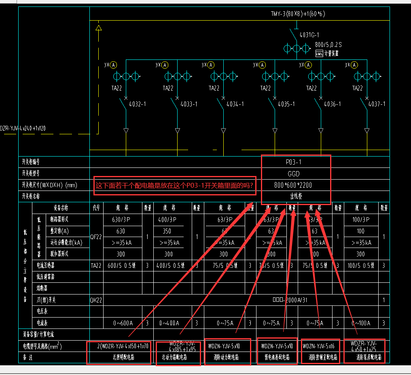Screen dimensions: 411x375
Task: Click the column header 设备名称
Action: 61,208
